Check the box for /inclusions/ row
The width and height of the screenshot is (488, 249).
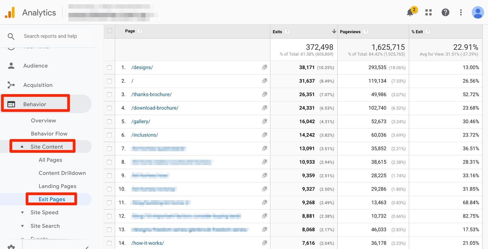point(109,135)
